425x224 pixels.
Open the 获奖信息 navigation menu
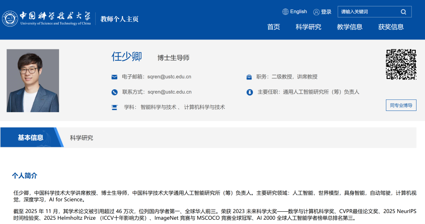click(391, 27)
